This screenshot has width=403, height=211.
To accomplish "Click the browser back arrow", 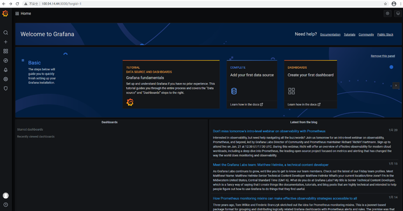I will [x=4, y=4].
